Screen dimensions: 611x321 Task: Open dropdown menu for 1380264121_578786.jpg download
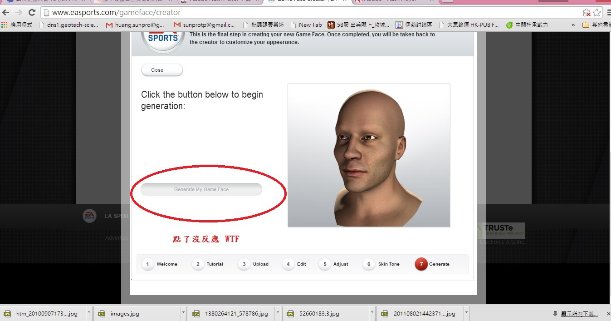[x=278, y=313]
